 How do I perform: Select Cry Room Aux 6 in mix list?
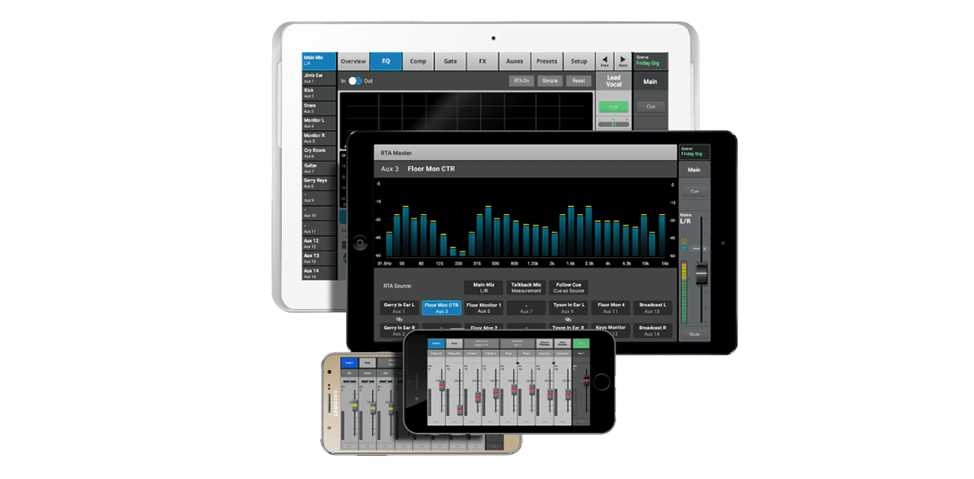pyautogui.click(x=319, y=153)
